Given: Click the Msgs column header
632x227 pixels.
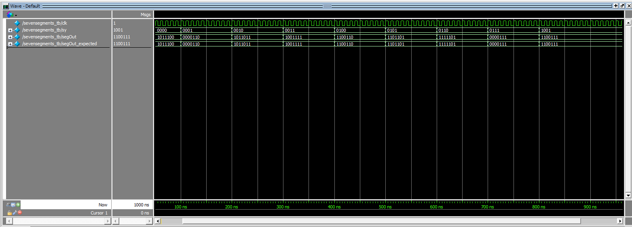Looking at the screenshot, I should (x=146, y=15).
